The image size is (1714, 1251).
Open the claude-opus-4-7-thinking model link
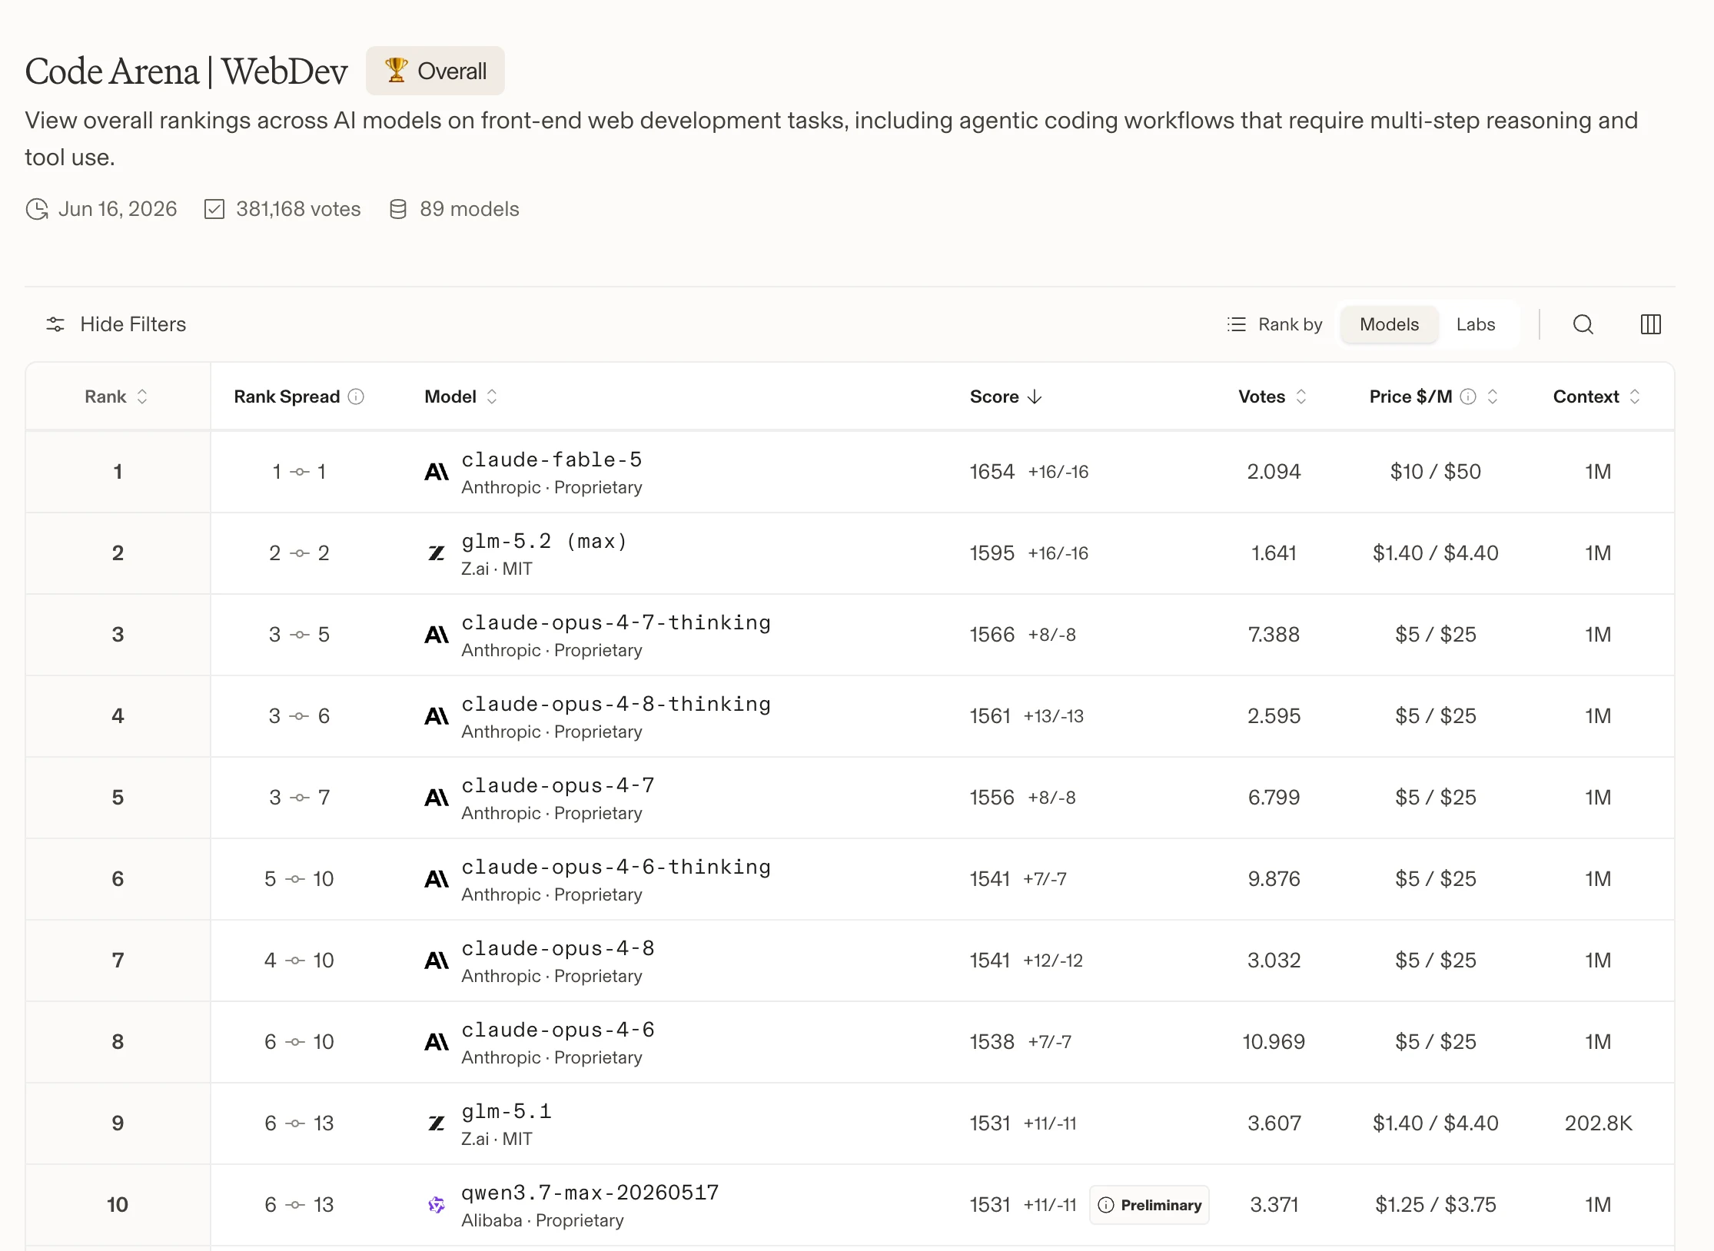click(616, 622)
